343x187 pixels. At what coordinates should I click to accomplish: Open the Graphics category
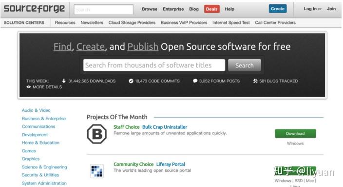(x=31, y=159)
